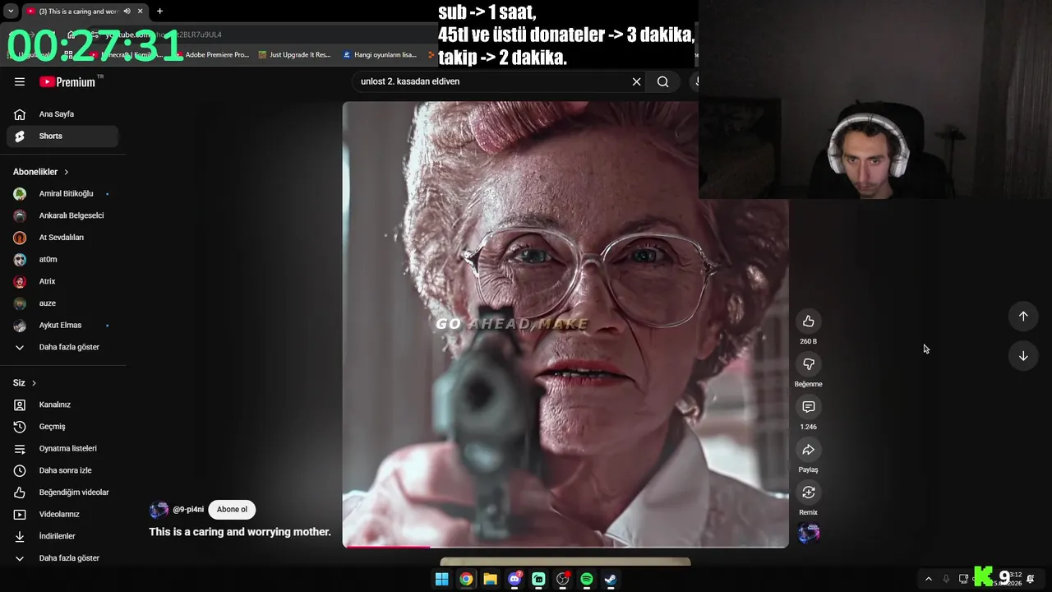
Task: Open the comments (1.246) panel
Action: pyautogui.click(x=809, y=407)
